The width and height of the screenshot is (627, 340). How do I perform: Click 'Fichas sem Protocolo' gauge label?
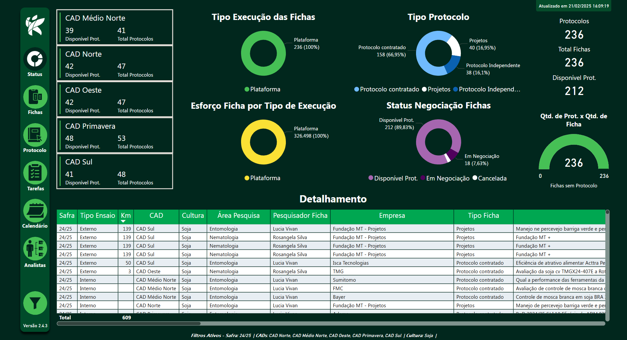pyautogui.click(x=574, y=186)
